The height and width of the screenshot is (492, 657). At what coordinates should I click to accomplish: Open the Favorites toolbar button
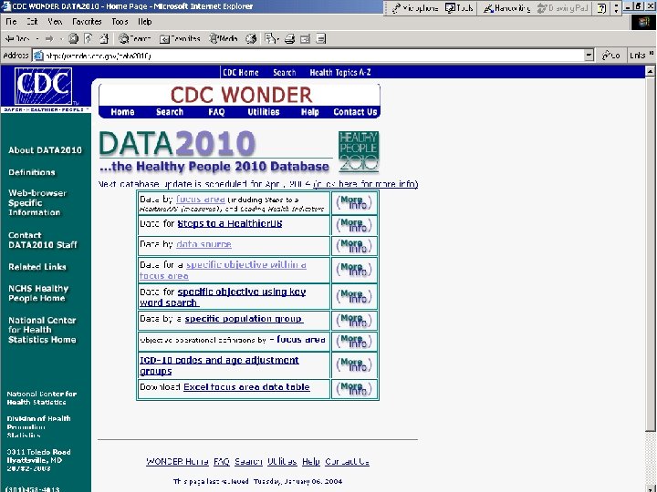(180, 39)
